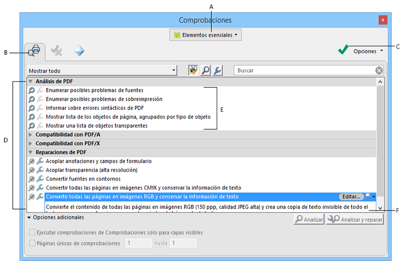This screenshot has width=406, height=261.
Task: Click dimmed wrench icon beside Enumerar problemas de fuentes
Action: (40, 90)
